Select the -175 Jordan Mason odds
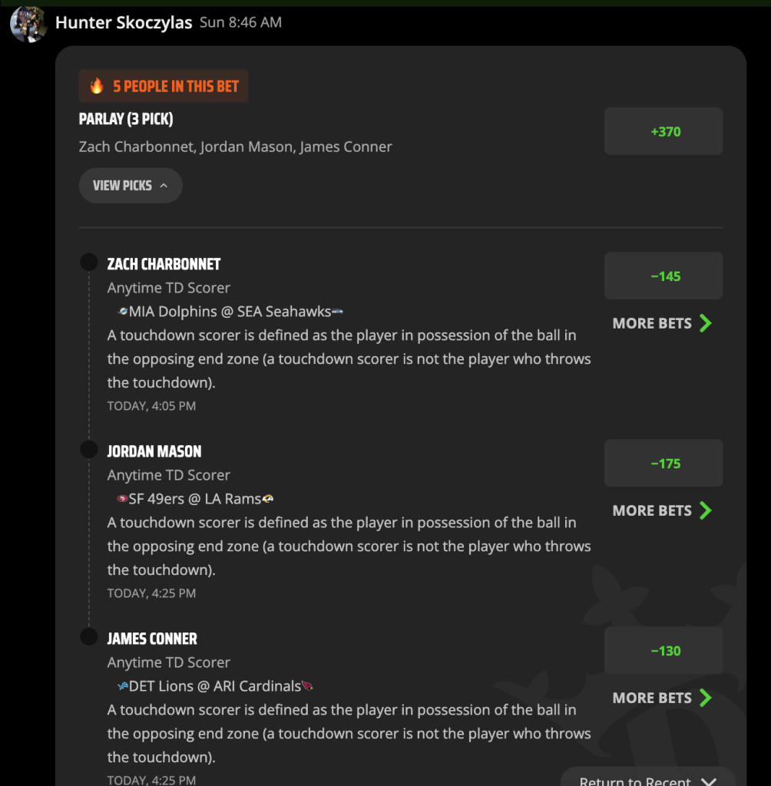Viewport: 771px width, 786px height. (663, 463)
